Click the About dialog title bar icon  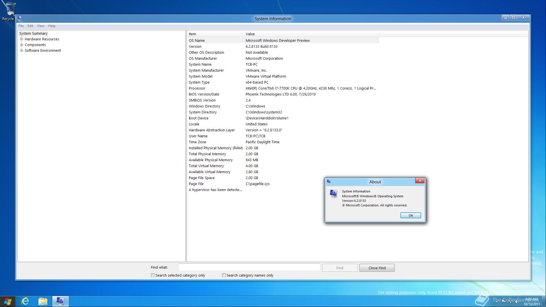[329, 182]
